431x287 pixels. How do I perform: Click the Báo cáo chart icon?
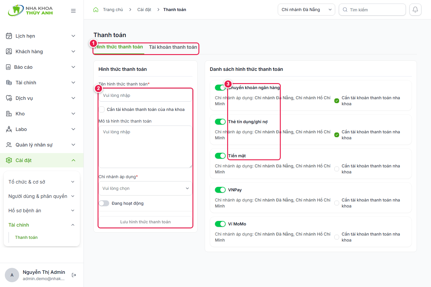pyautogui.click(x=8, y=67)
